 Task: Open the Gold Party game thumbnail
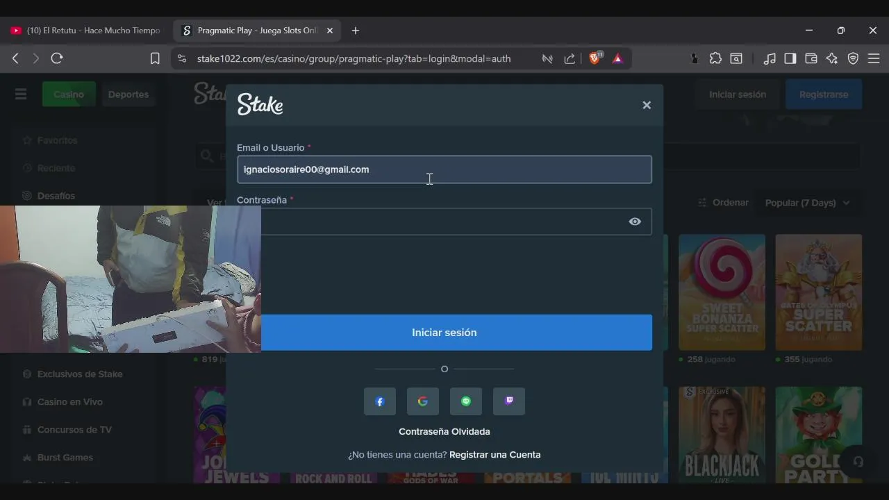(x=818, y=435)
